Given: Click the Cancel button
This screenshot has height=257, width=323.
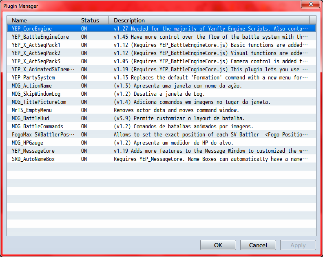Looking at the screenshot, I should 258,245.
